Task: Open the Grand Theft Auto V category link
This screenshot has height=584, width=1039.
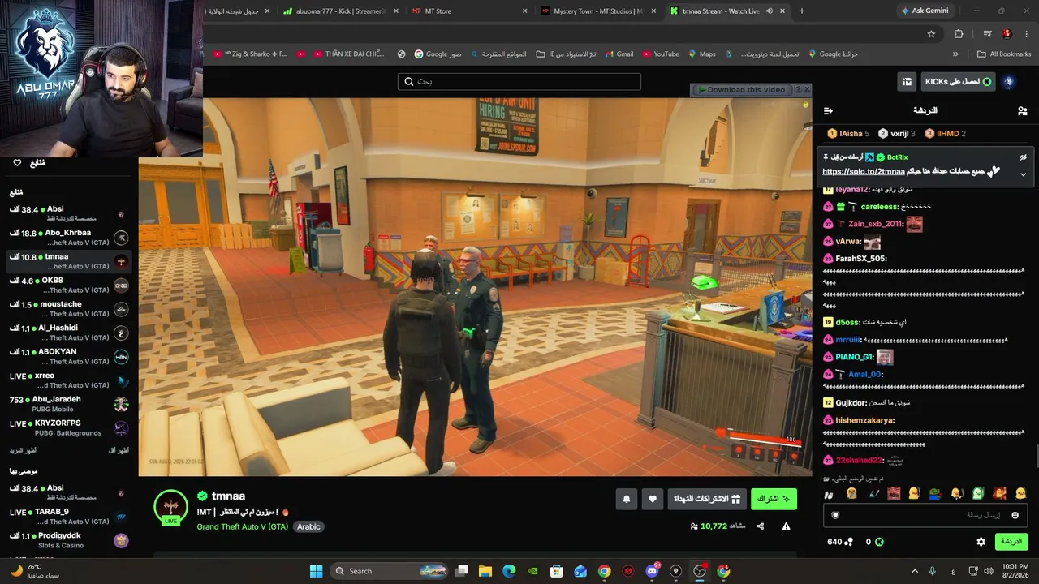Action: [x=242, y=526]
